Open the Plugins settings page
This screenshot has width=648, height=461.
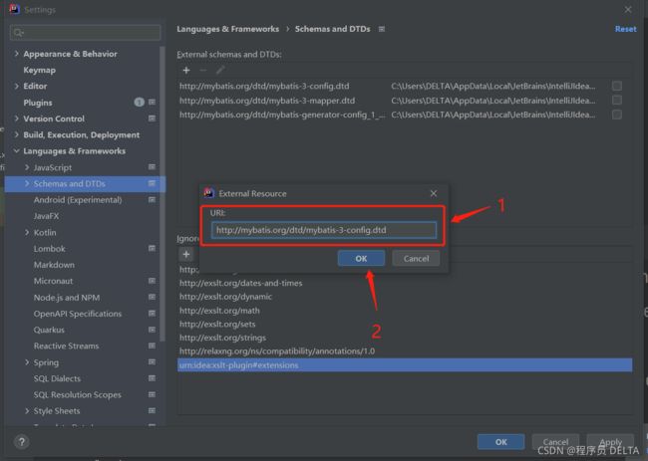click(x=38, y=103)
